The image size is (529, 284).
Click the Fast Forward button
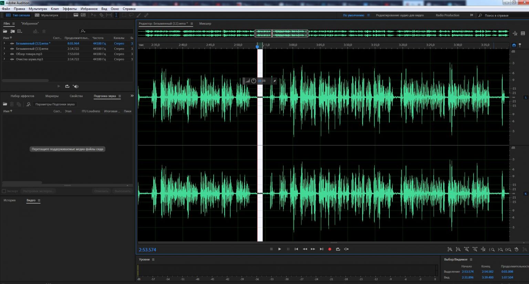point(313,249)
